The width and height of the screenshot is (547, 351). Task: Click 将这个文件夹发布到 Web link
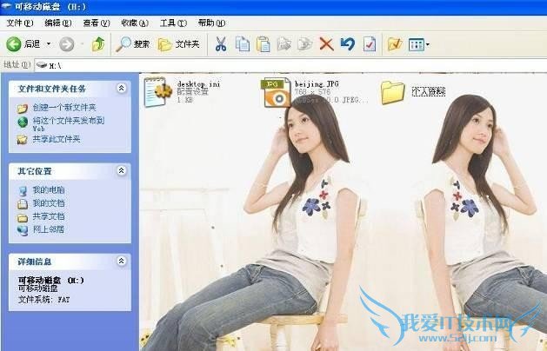pos(69,124)
